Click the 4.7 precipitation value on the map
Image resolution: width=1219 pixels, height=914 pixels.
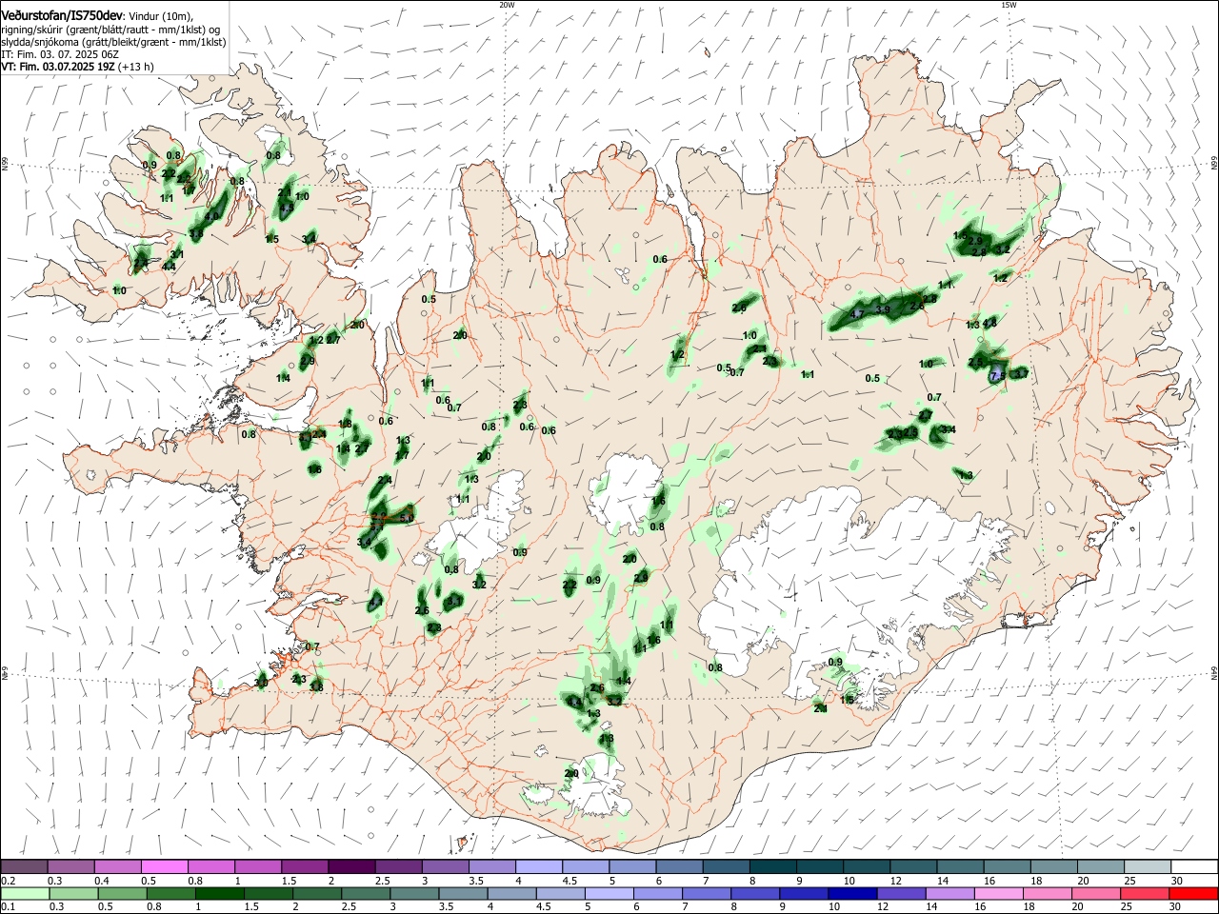point(856,313)
